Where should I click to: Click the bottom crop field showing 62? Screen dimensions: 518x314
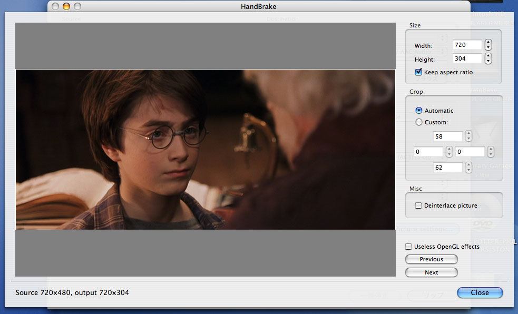coord(447,168)
